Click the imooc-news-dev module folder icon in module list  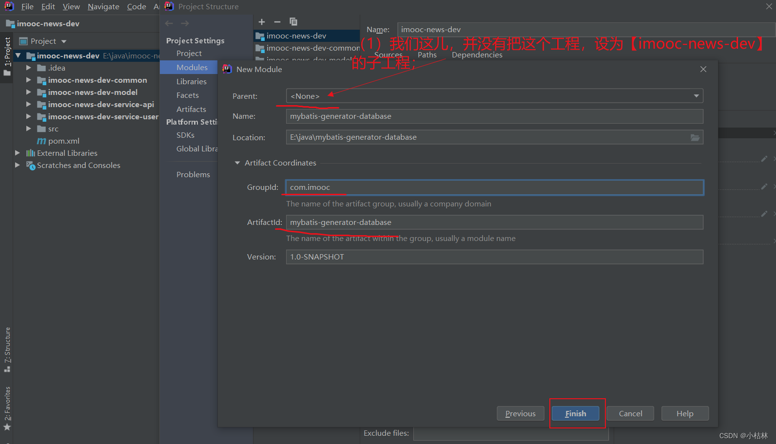(x=260, y=36)
